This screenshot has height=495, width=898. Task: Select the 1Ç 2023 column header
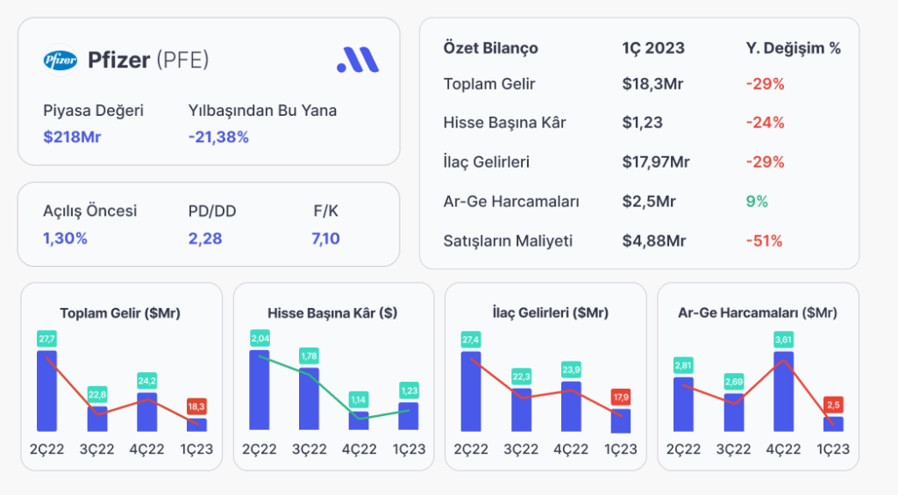[653, 48]
